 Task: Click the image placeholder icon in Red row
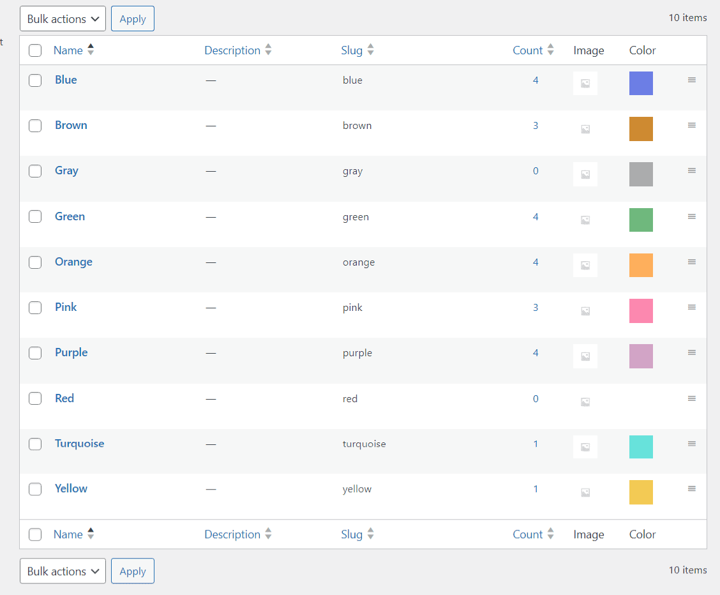[585, 402]
